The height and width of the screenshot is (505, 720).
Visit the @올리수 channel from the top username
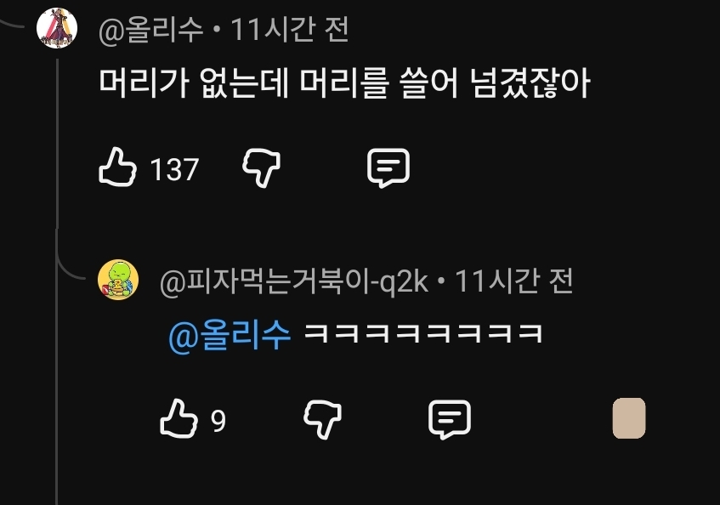click(x=151, y=30)
